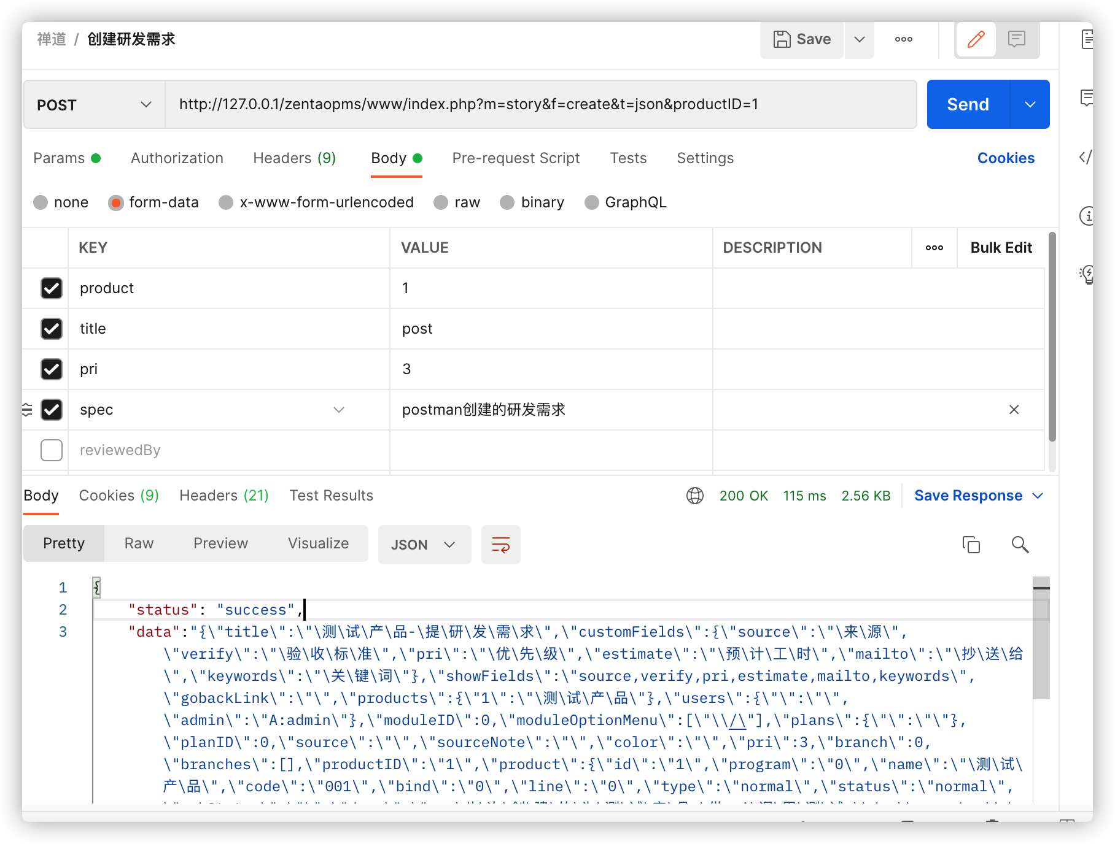Click the Save request button
The width and height of the screenshot is (1115, 844).
point(801,39)
